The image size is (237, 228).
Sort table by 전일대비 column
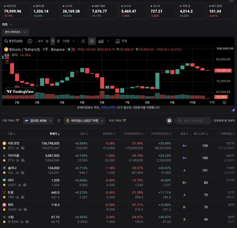coord(109,134)
